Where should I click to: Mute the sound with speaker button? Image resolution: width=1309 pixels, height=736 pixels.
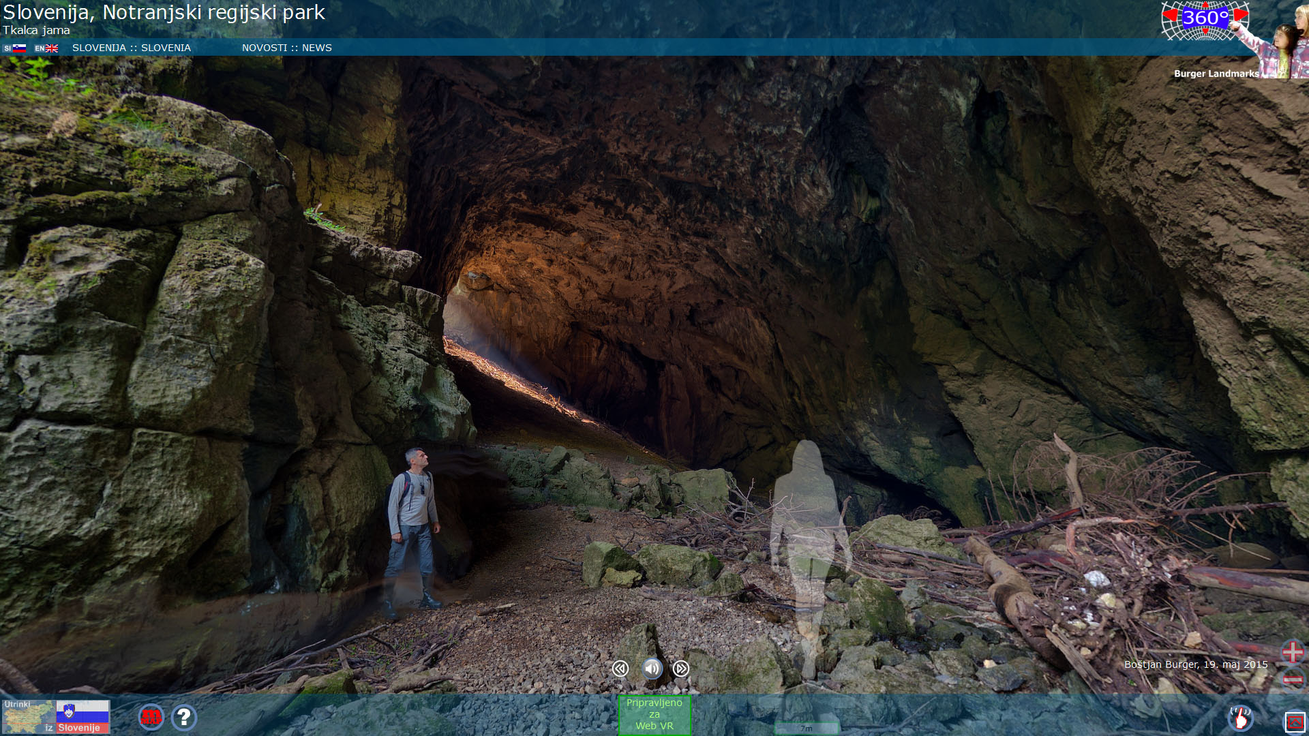click(x=652, y=669)
